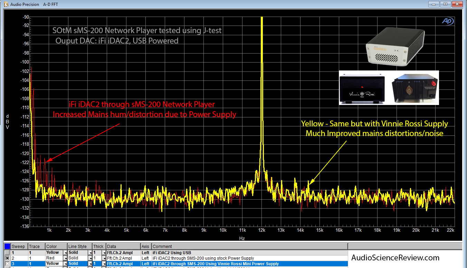
Task: Expand the Line Style dropdown for sweep 1
Action: tap(90, 252)
